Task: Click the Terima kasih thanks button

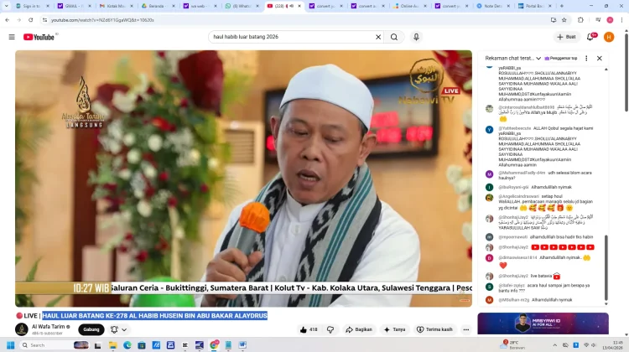Action: (x=434, y=329)
